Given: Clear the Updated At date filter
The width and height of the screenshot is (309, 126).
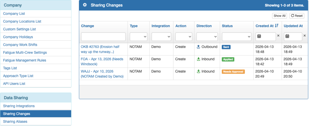Looking at the screenshot, I should (304, 36).
